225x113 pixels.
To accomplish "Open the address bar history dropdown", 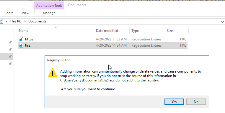I will pyautogui.click(x=223, y=22).
